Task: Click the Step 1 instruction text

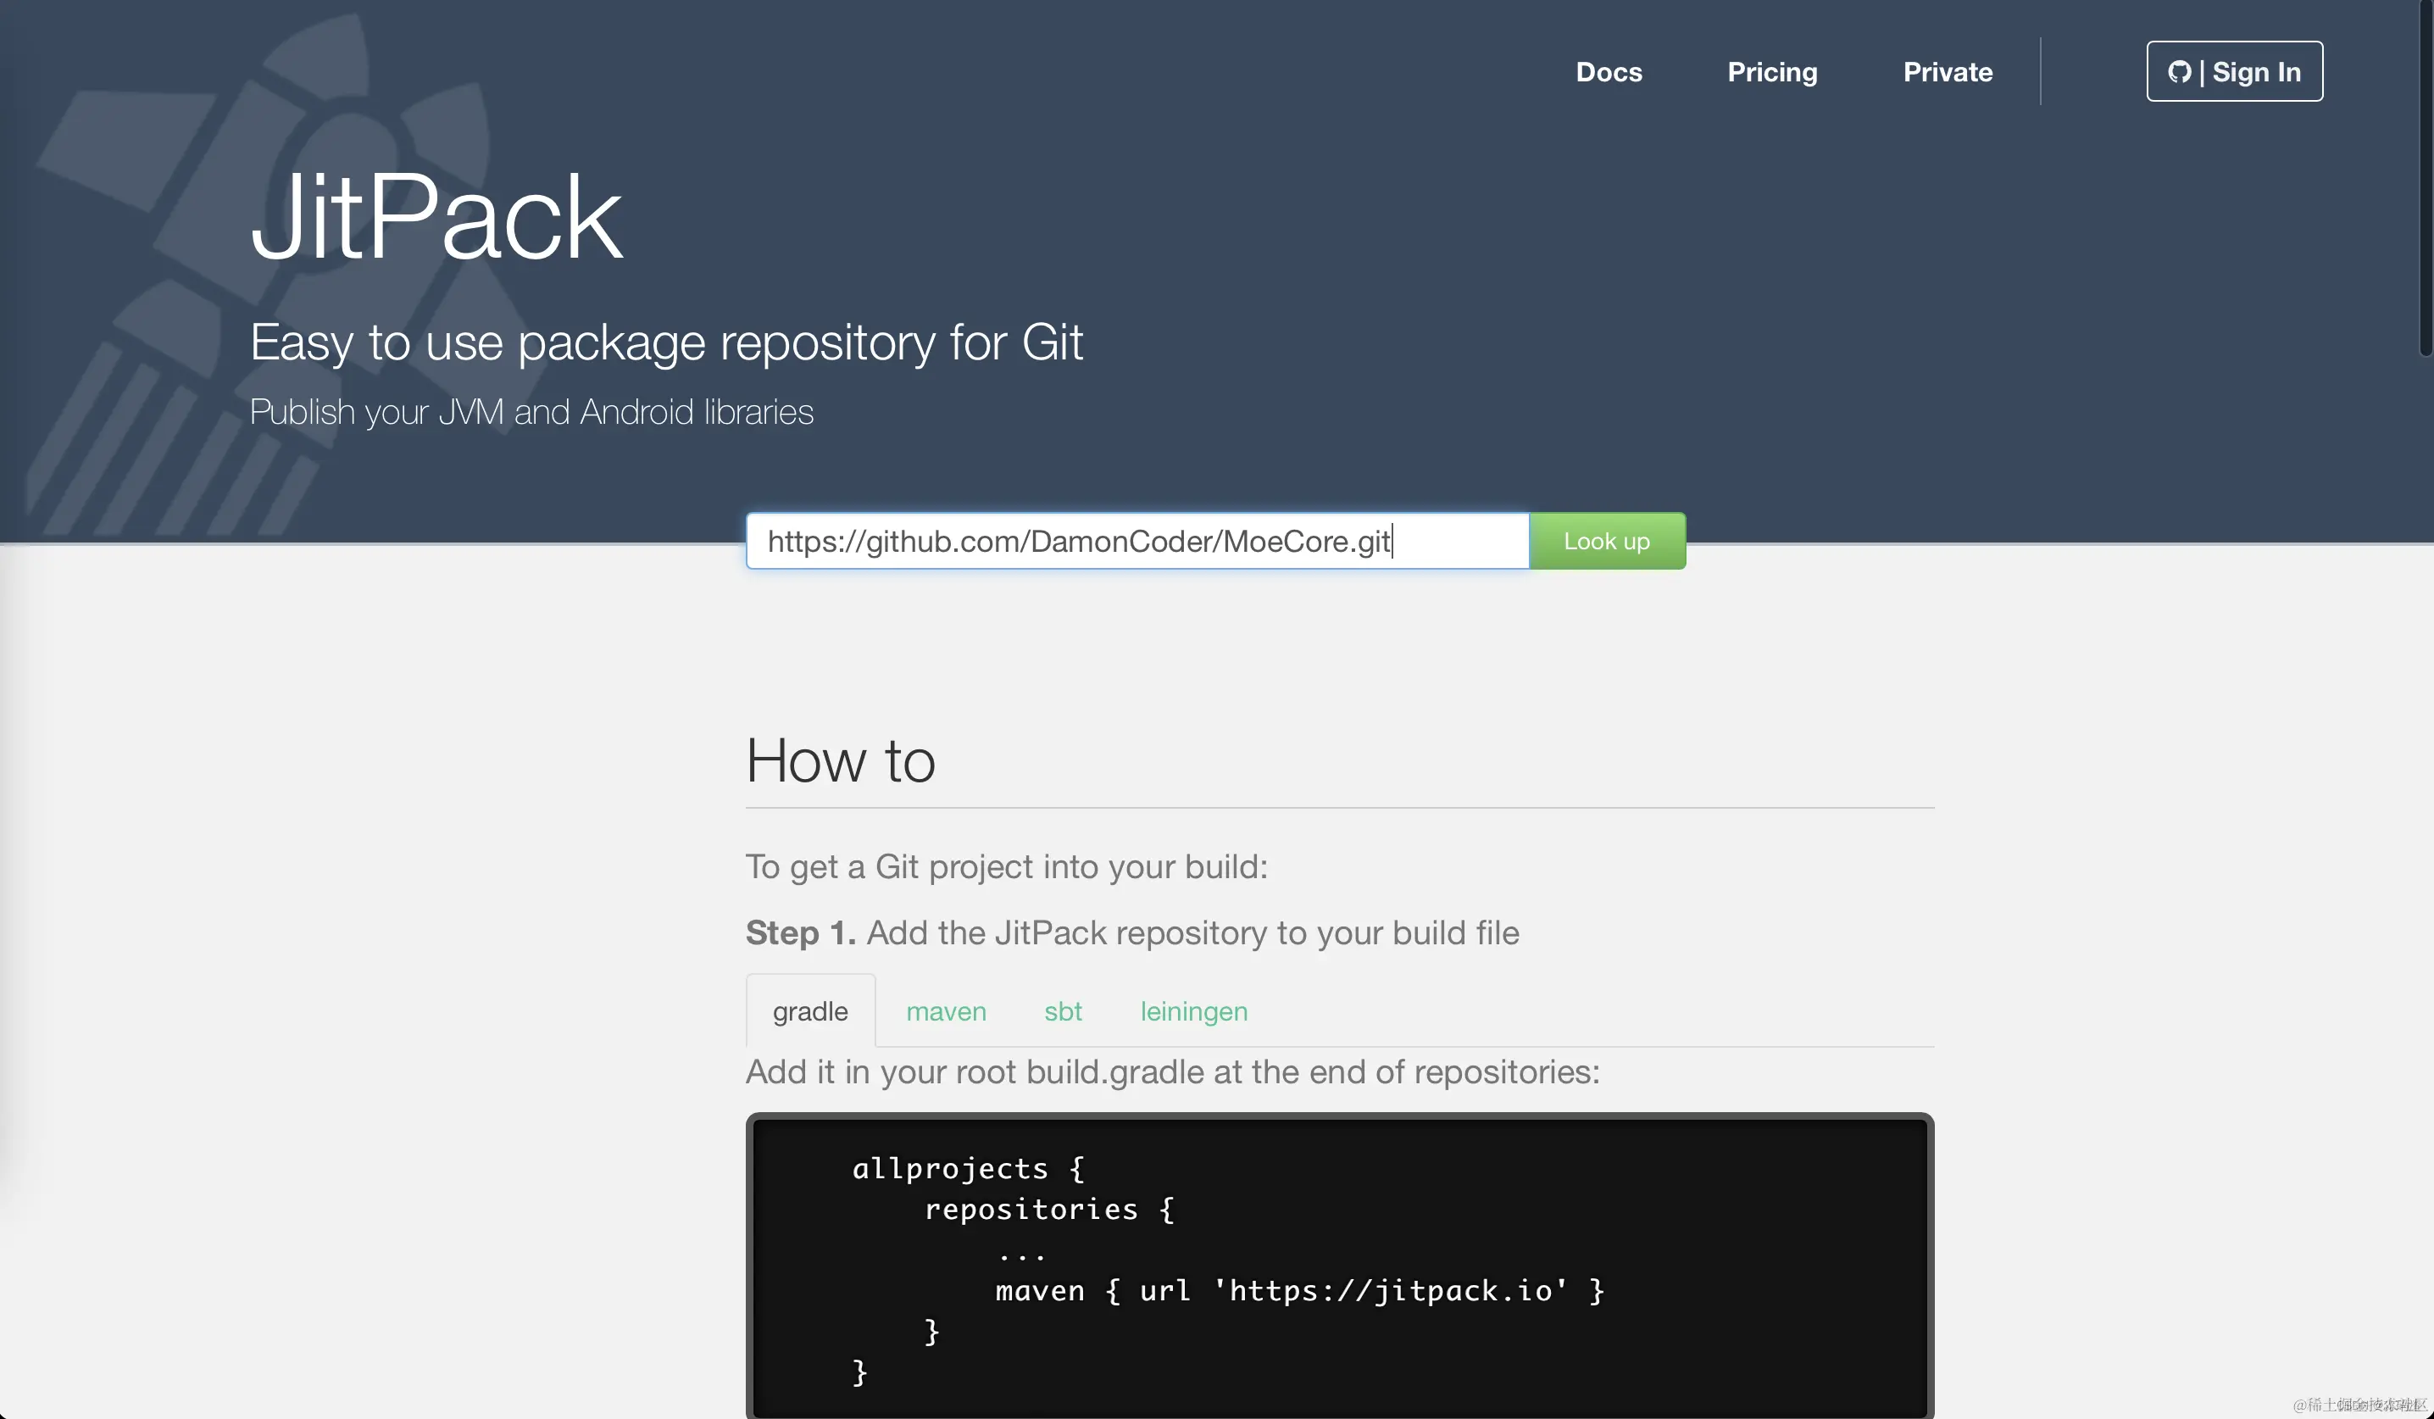Action: (1132, 933)
